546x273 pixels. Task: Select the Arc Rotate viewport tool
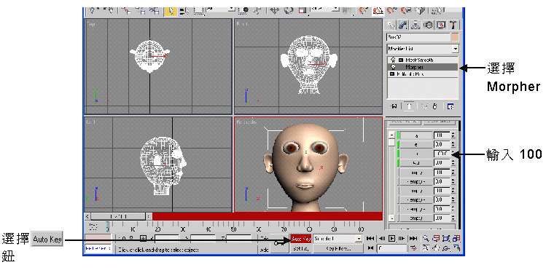(x=446, y=248)
